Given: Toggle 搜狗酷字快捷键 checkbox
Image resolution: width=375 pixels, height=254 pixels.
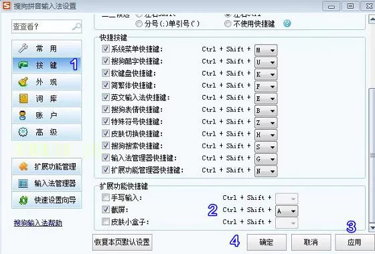Looking at the screenshot, I should pos(106,61).
